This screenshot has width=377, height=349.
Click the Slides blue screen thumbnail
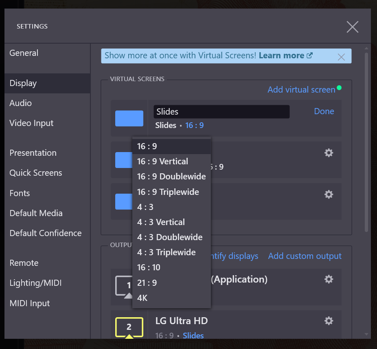point(129,118)
